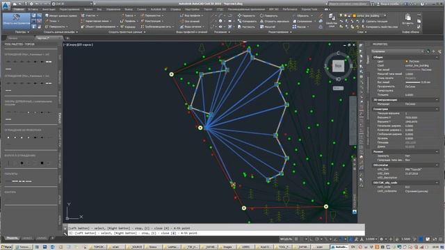Click the search field in the title bar

[349, 4]
